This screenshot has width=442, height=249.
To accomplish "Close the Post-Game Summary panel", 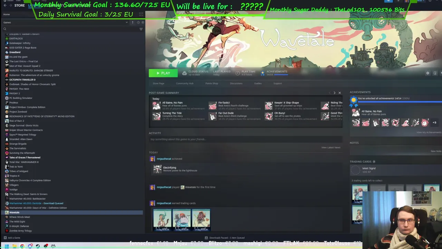I will (339, 93).
